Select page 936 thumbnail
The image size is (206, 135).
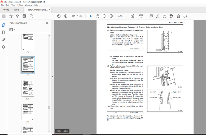28,42
